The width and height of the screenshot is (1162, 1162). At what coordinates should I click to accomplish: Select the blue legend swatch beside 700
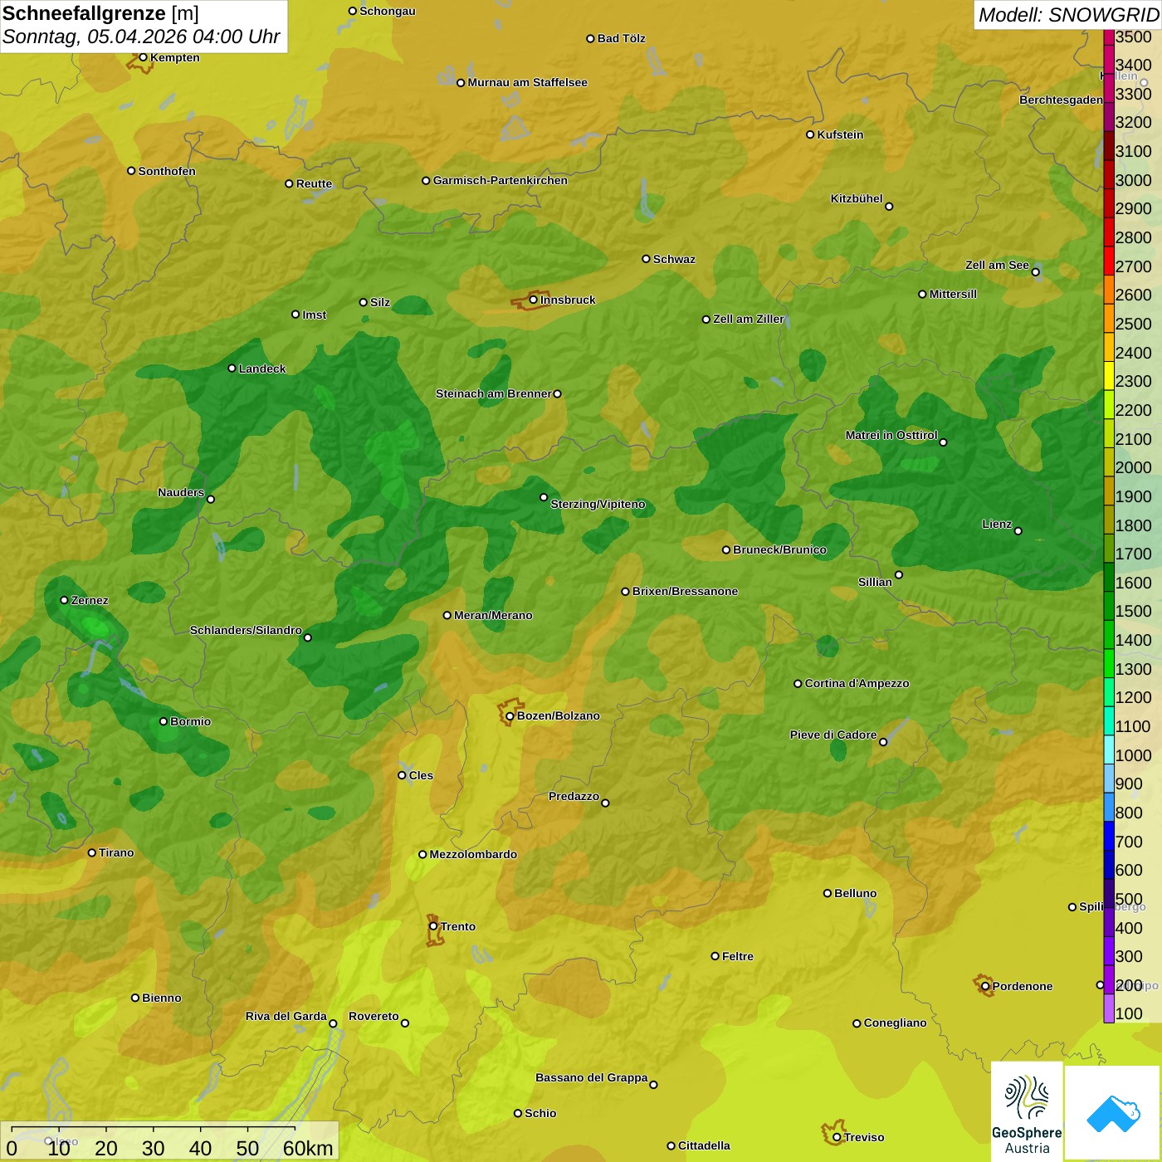tap(1109, 836)
